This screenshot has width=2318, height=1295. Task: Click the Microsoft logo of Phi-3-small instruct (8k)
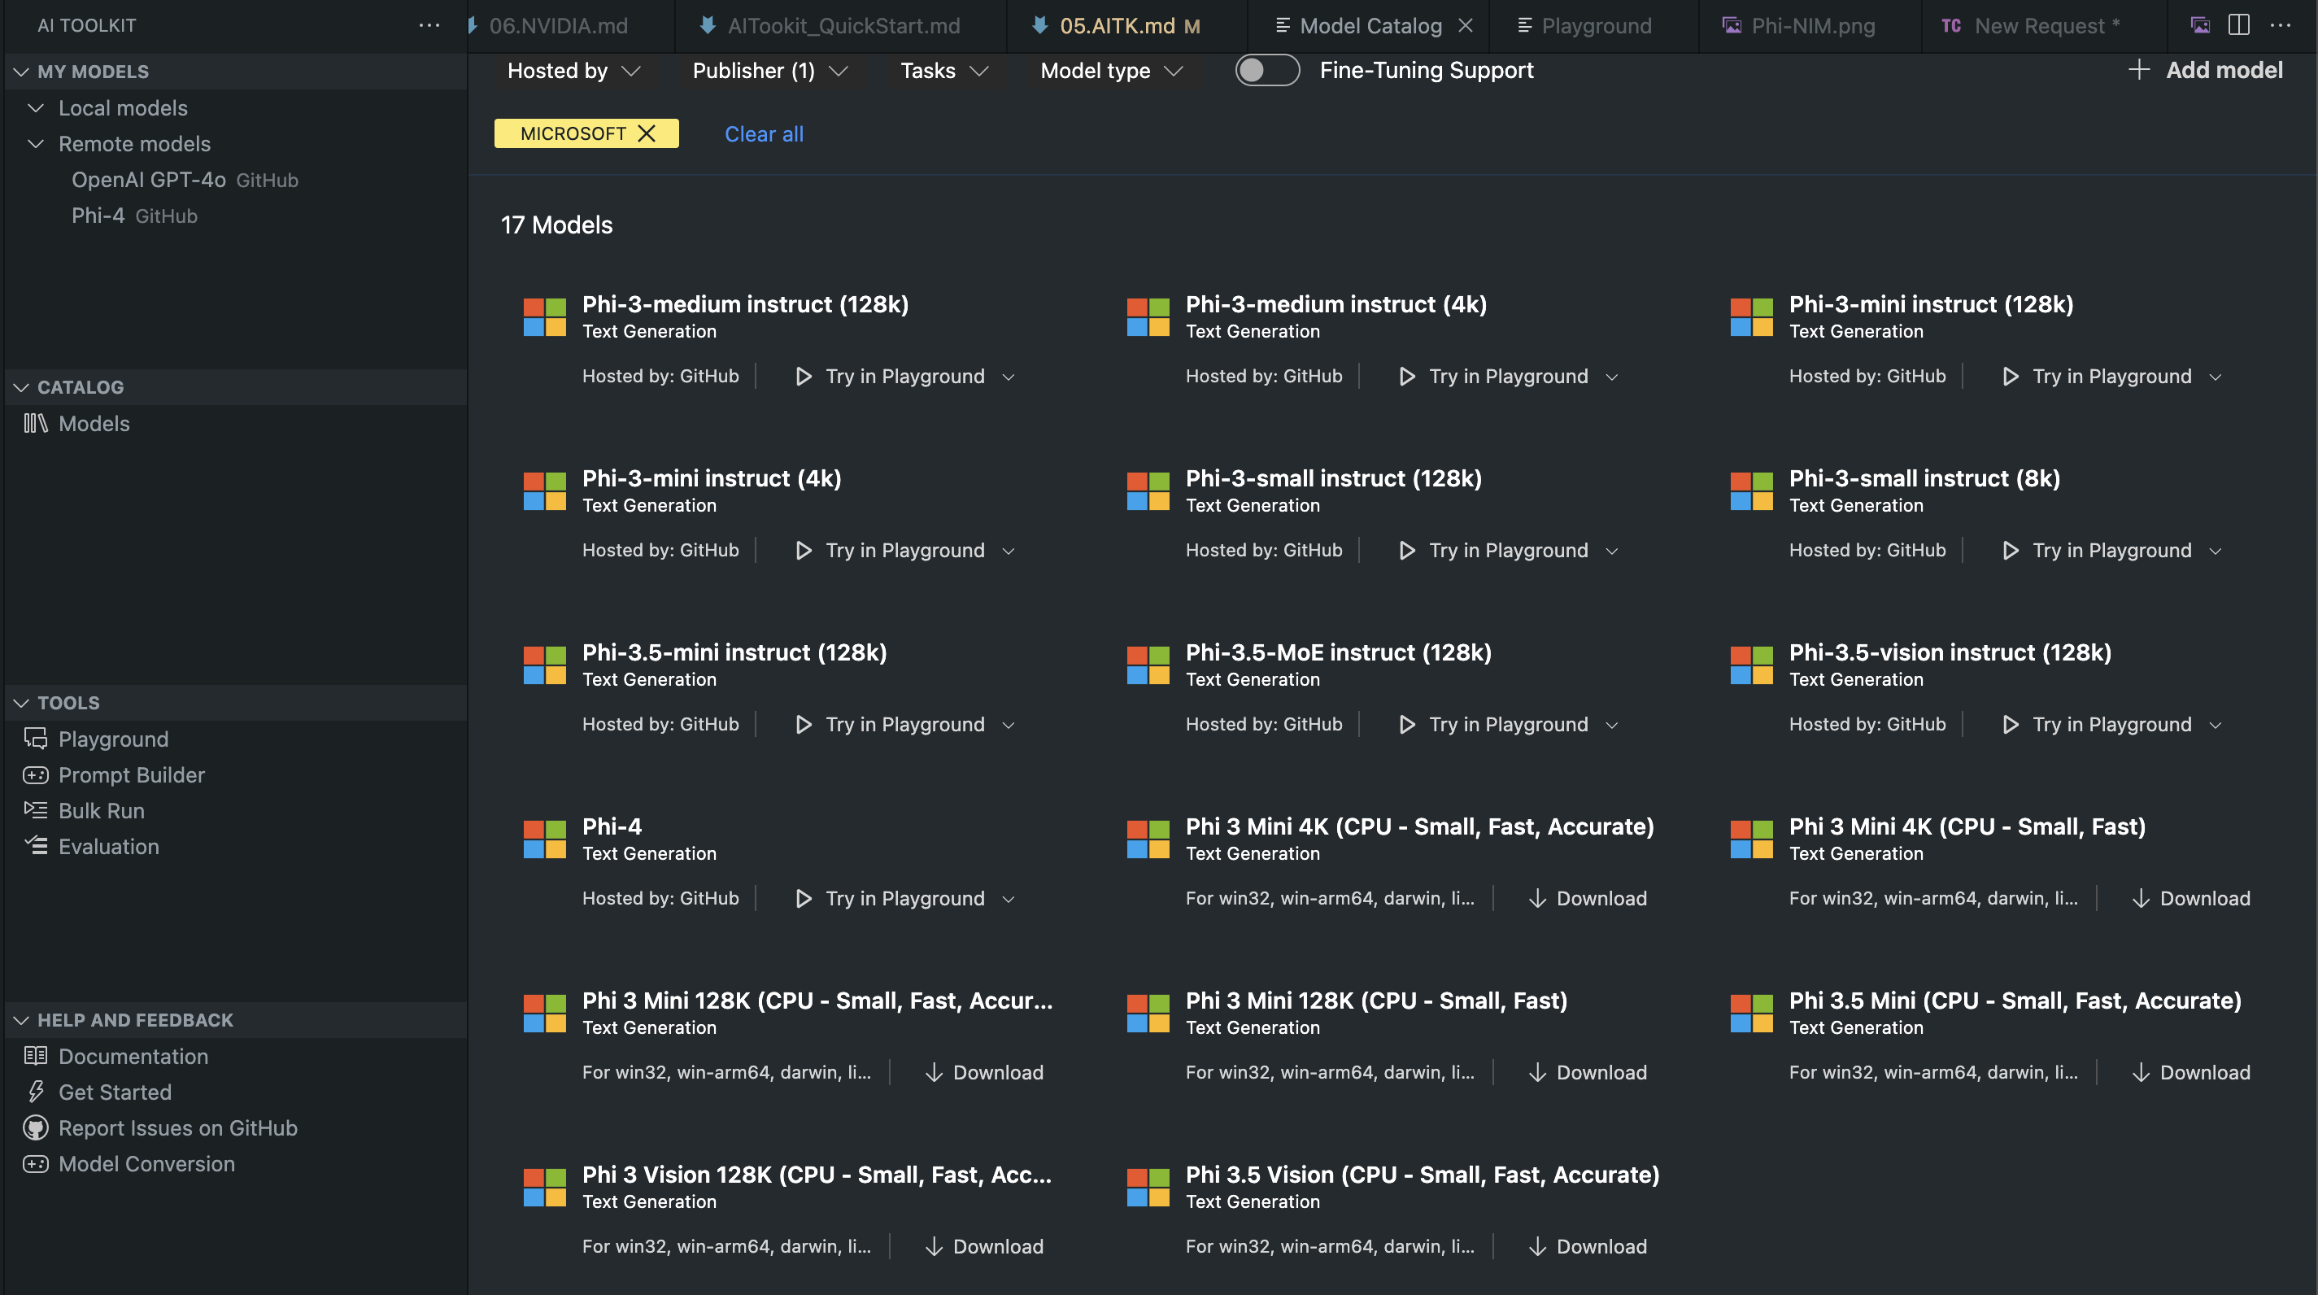[1751, 491]
